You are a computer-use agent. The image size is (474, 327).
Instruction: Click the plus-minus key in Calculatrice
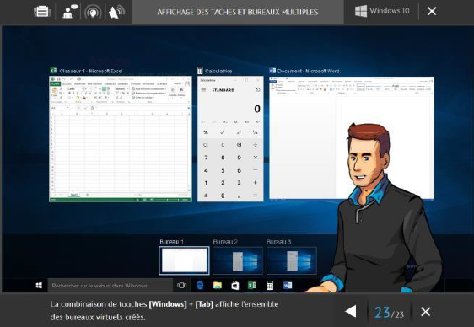point(206,196)
